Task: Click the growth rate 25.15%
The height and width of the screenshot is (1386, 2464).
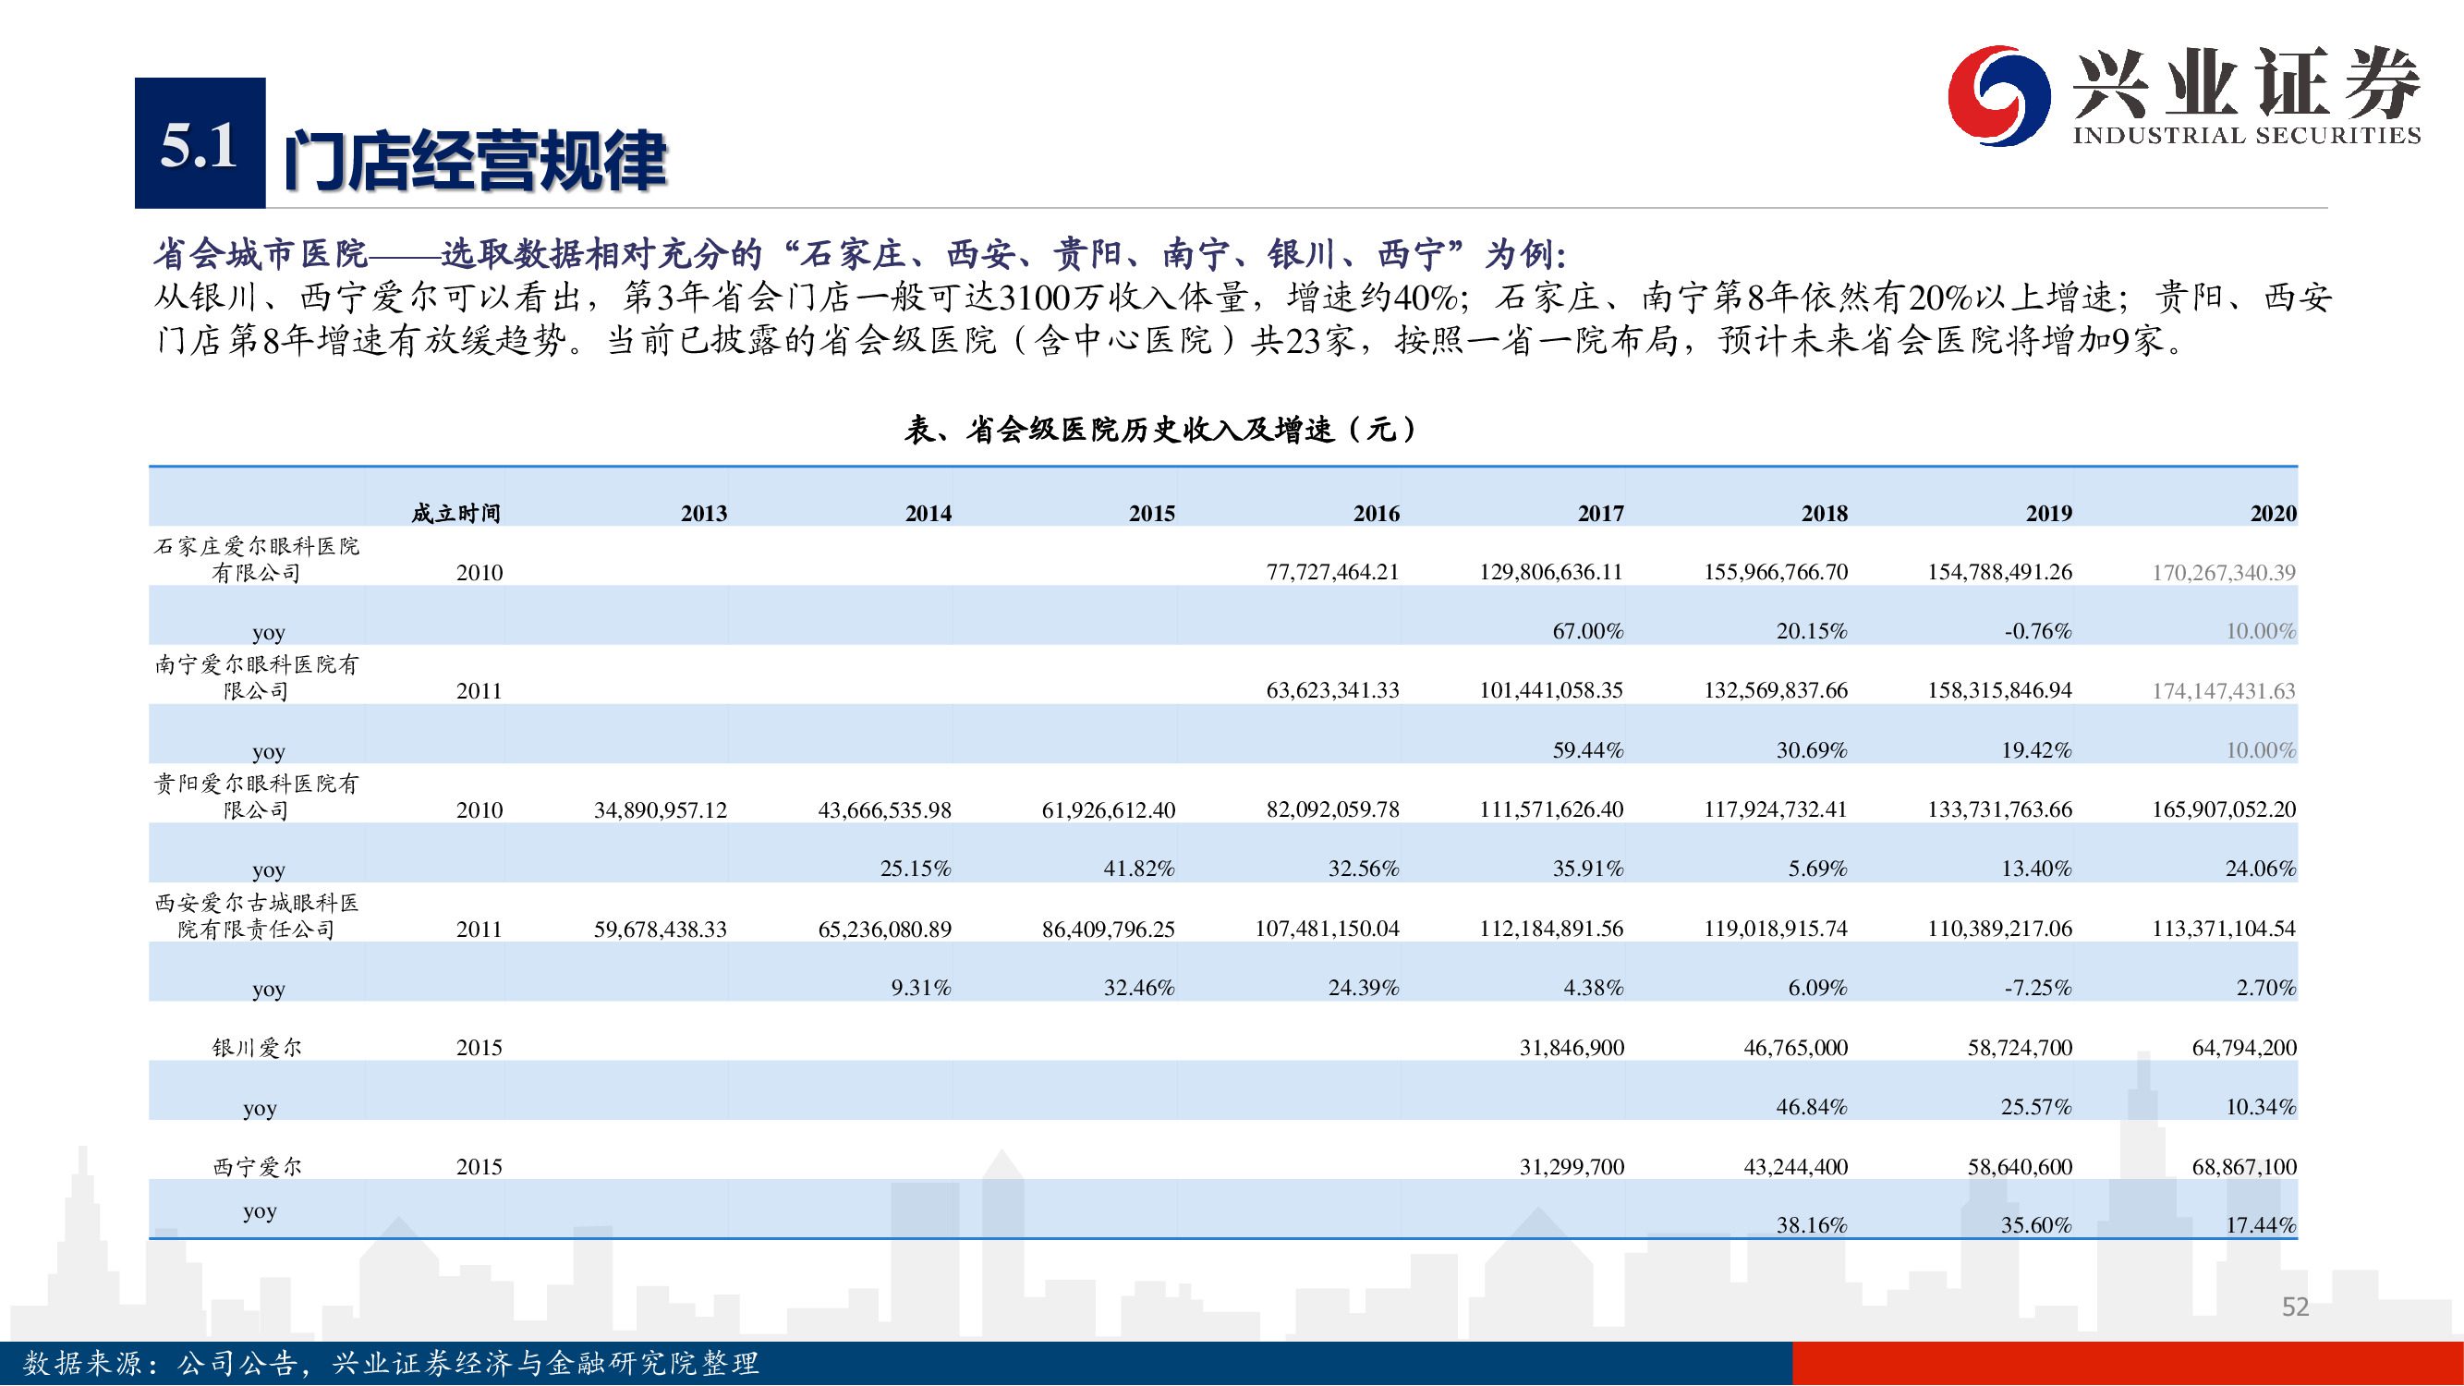Action: pos(916,869)
